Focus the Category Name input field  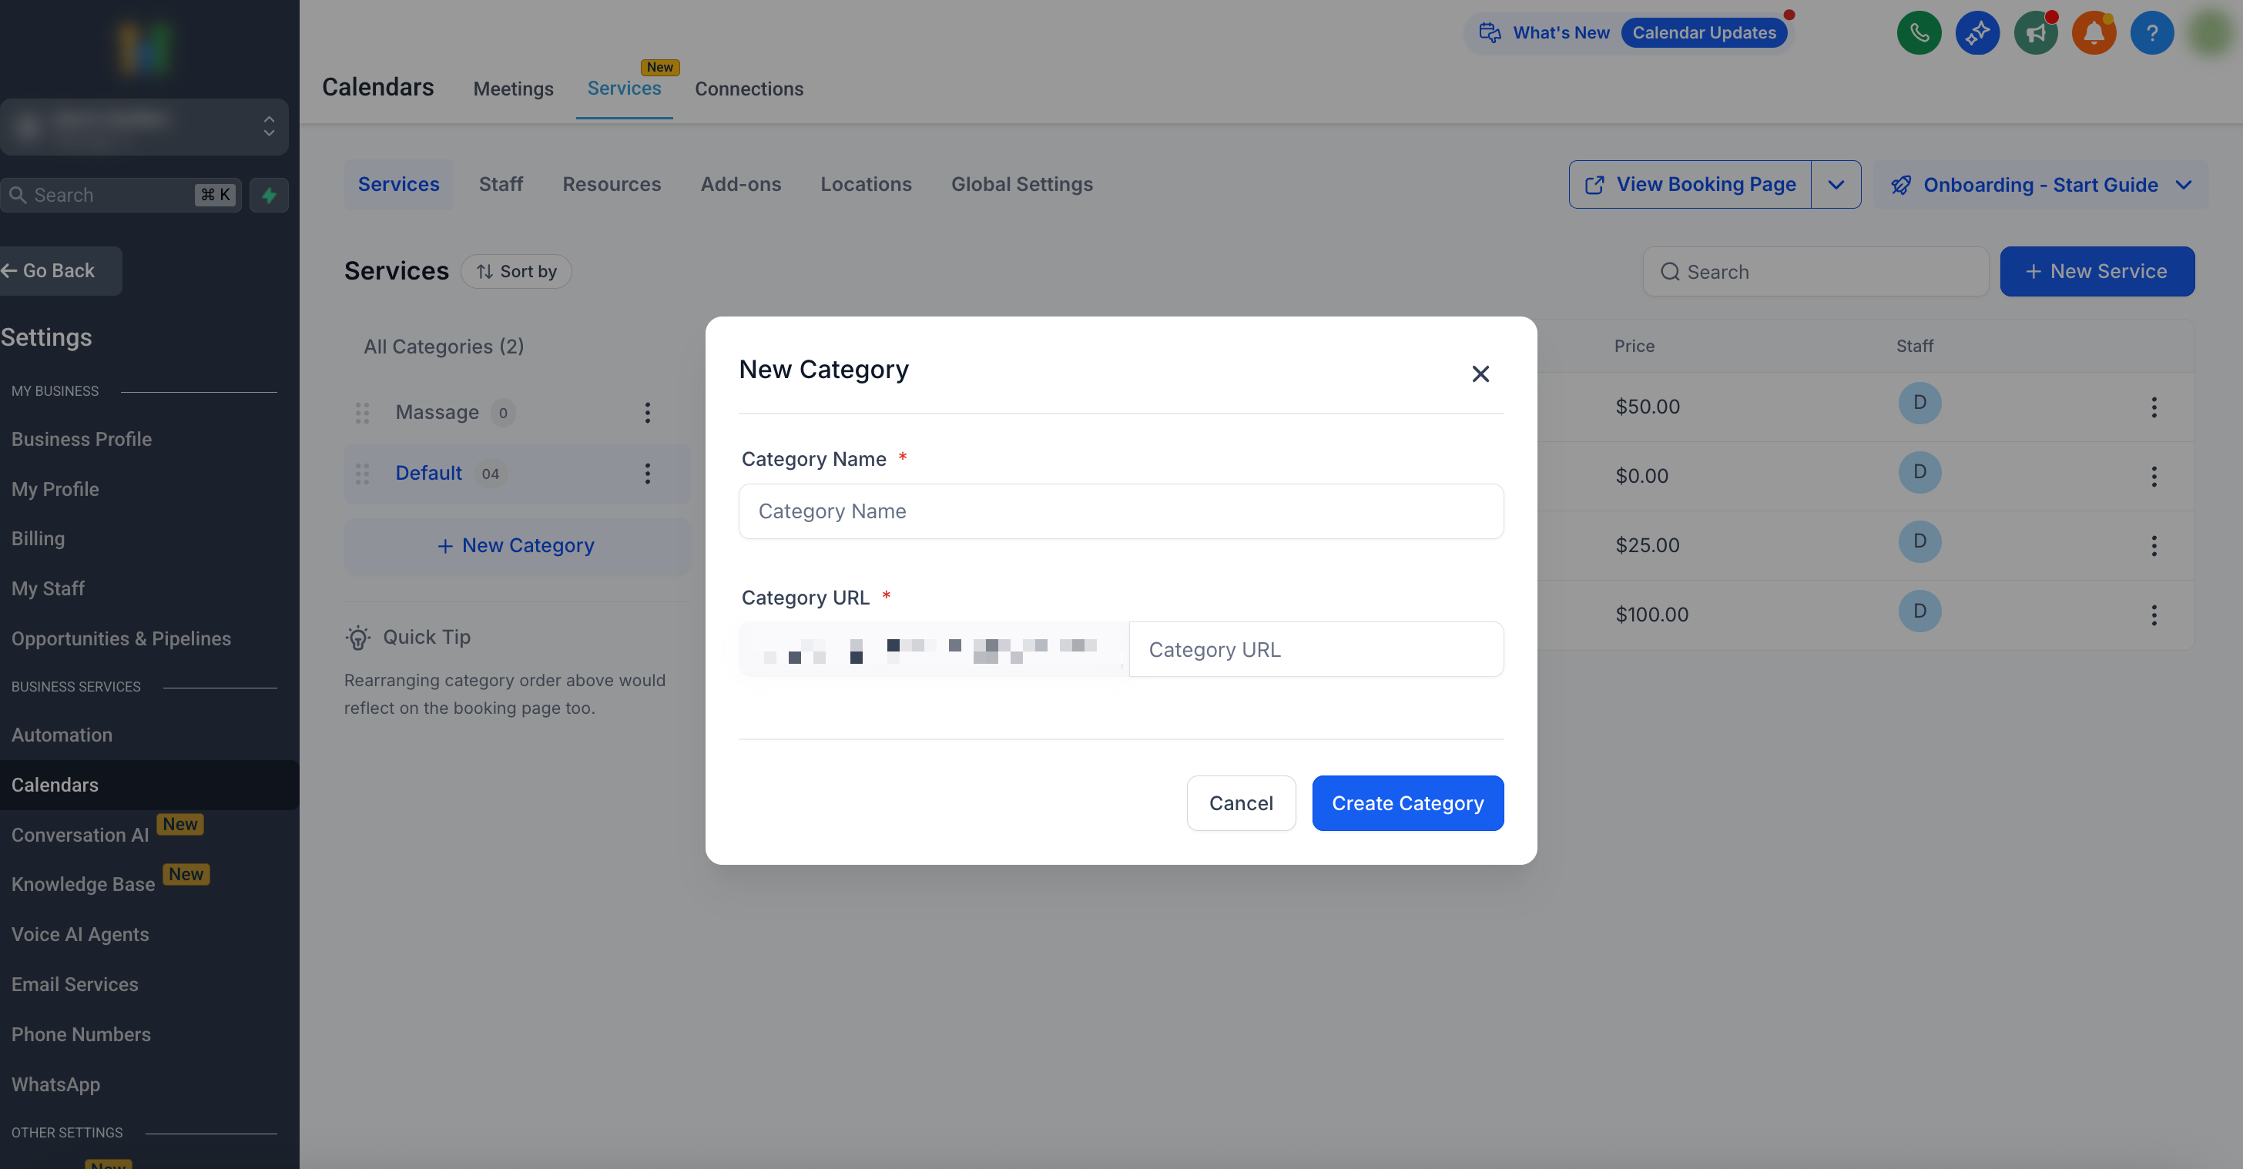(x=1121, y=511)
